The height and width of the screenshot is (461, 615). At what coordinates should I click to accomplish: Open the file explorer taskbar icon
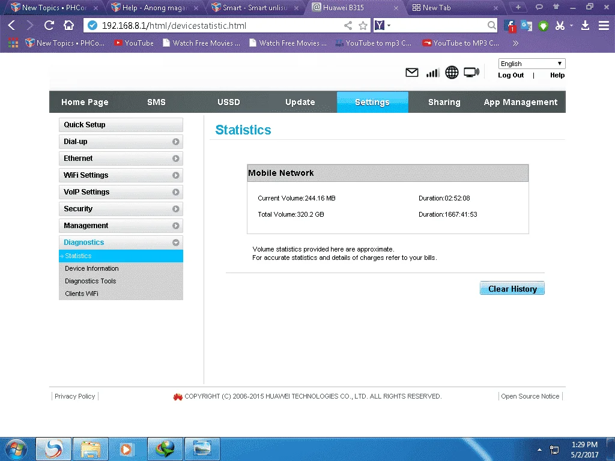(91, 449)
